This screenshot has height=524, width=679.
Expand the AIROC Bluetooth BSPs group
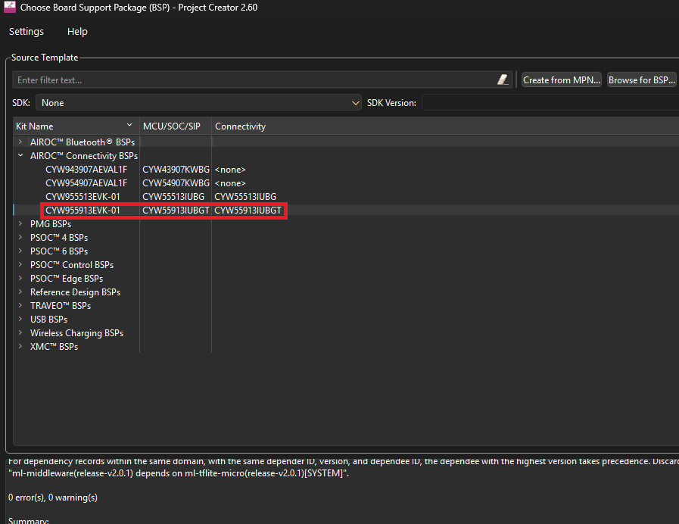[20, 142]
